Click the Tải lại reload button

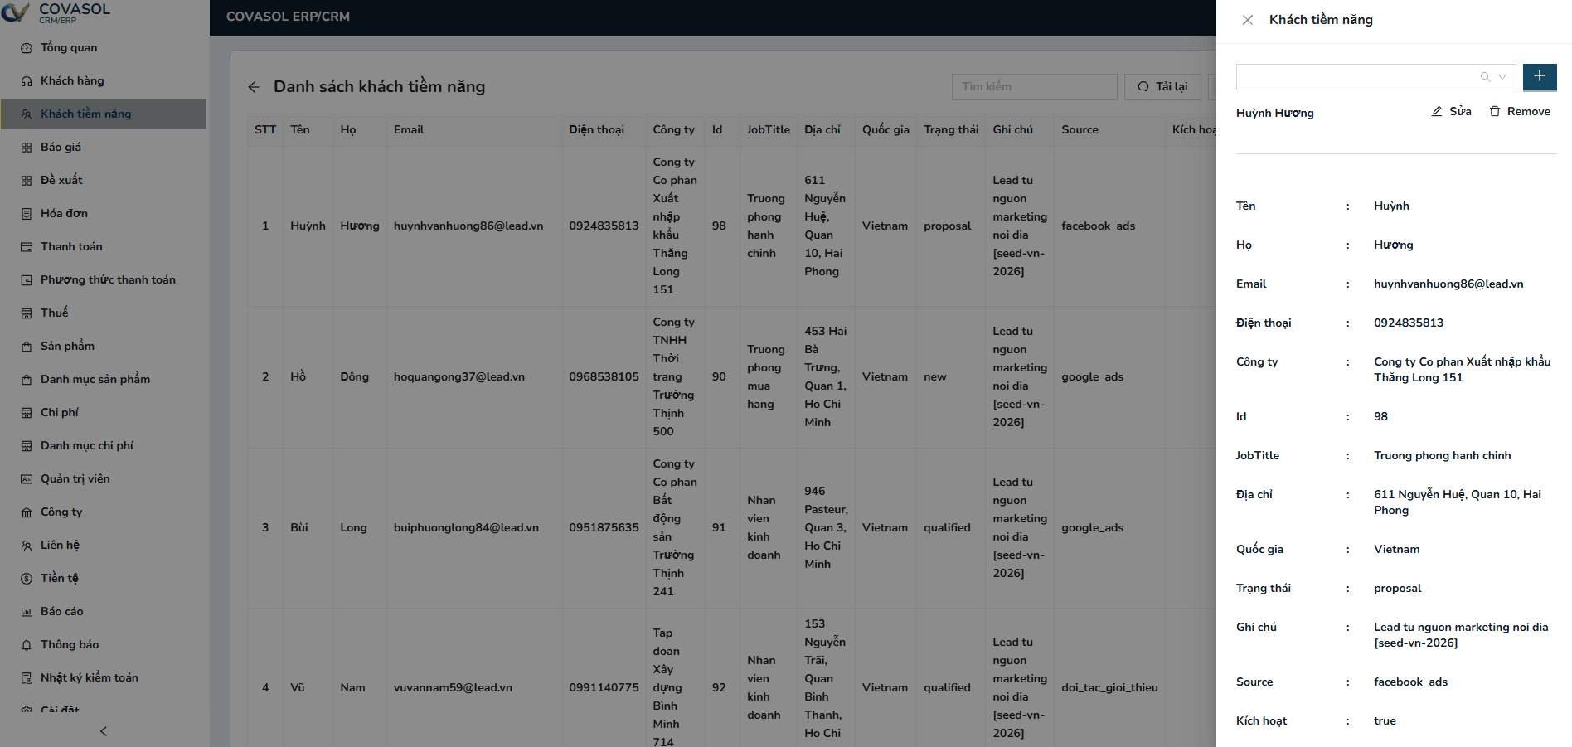click(x=1162, y=86)
